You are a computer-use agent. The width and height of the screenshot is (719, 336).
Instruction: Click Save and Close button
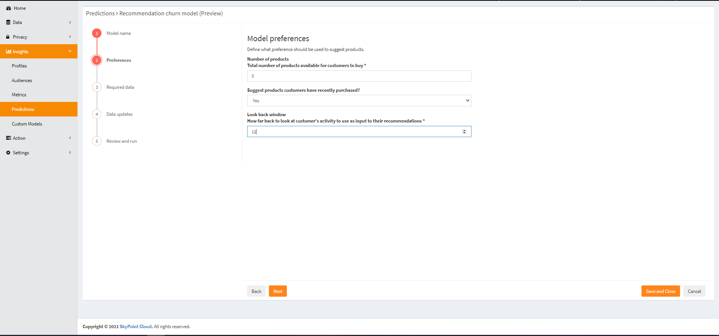pos(660,291)
